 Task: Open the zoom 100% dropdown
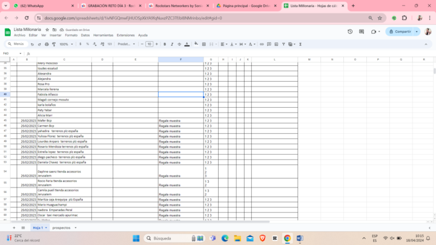tap(65, 44)
